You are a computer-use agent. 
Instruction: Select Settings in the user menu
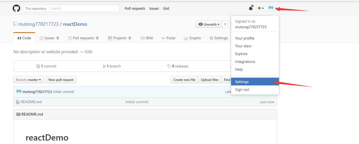(x=242, y=82)
